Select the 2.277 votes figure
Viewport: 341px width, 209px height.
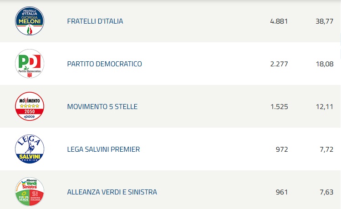(279, 64)
